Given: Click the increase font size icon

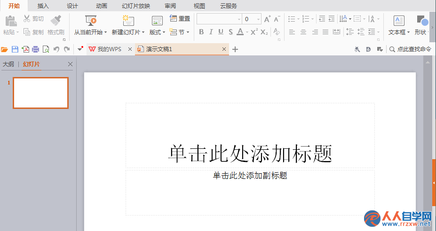Looking at the screenshot, I should pyautogui.click(x=267, y=19).
